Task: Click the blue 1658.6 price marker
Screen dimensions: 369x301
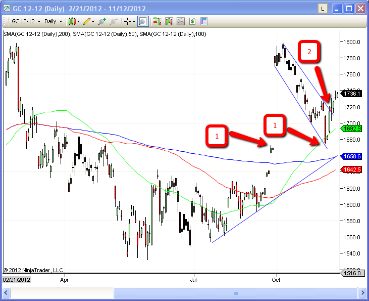Action: [351, 157]
